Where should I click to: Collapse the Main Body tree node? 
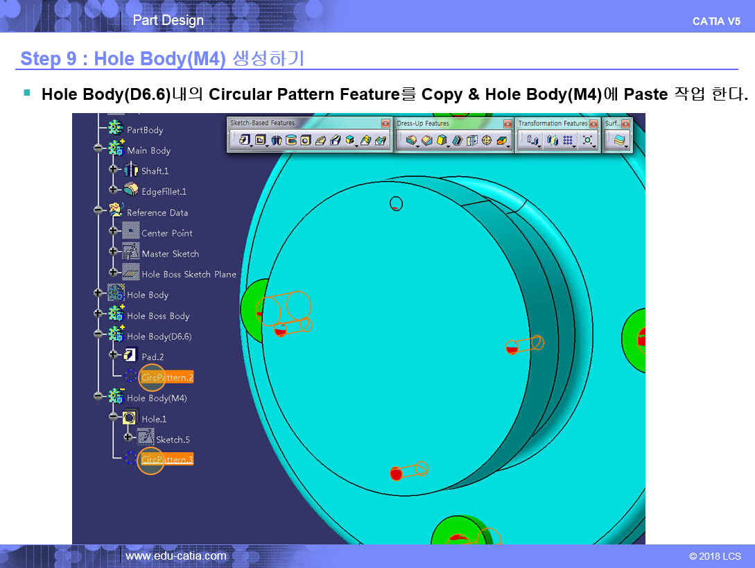[98, 150]
